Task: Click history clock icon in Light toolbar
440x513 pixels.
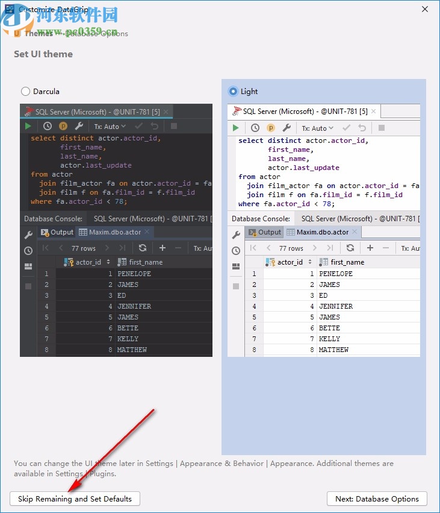Action: pos(255,128)
